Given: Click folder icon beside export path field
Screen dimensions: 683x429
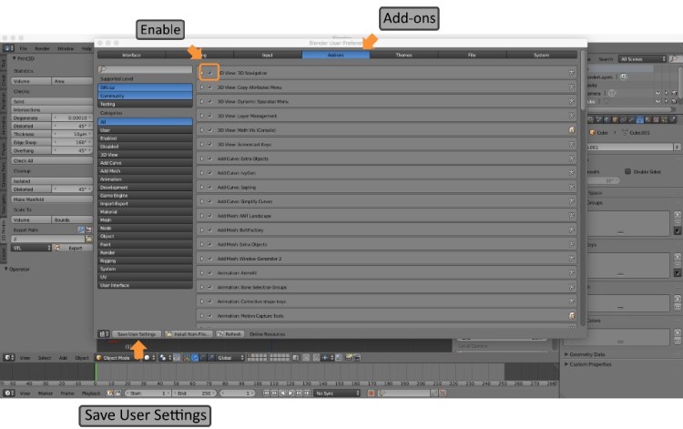Looking at the screenshot, I should pyautogui.click(x=89, y=239).
